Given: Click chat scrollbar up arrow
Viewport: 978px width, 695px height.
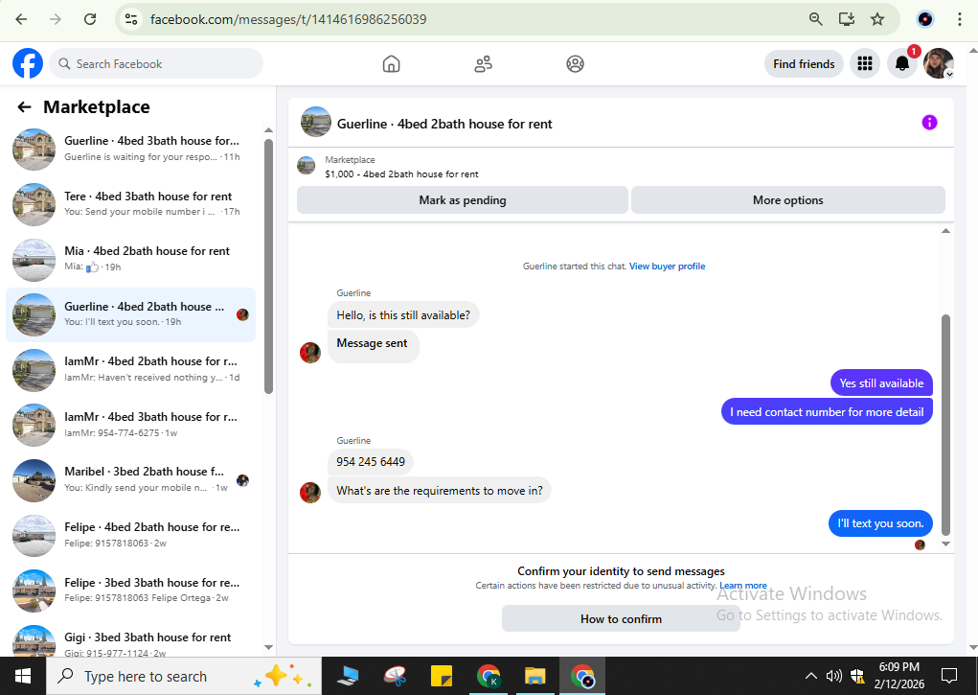Looking at the screenshot, I should (945, 231).
